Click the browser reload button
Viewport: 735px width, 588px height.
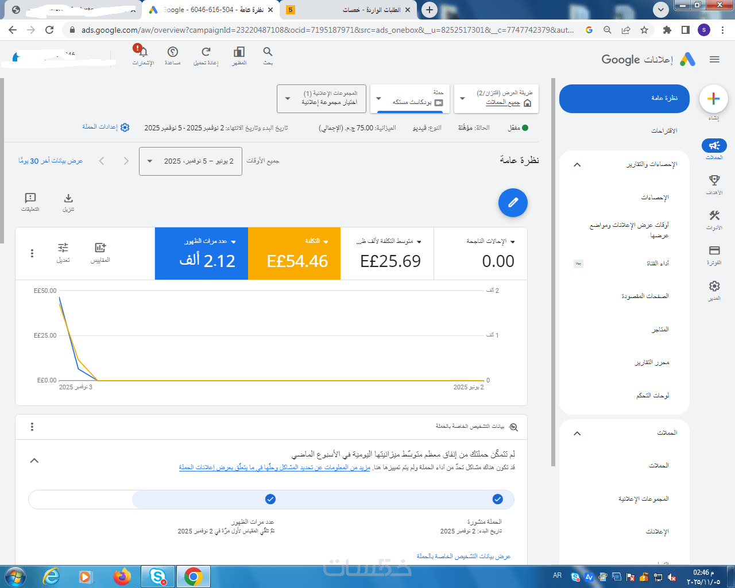pos(49,30)
